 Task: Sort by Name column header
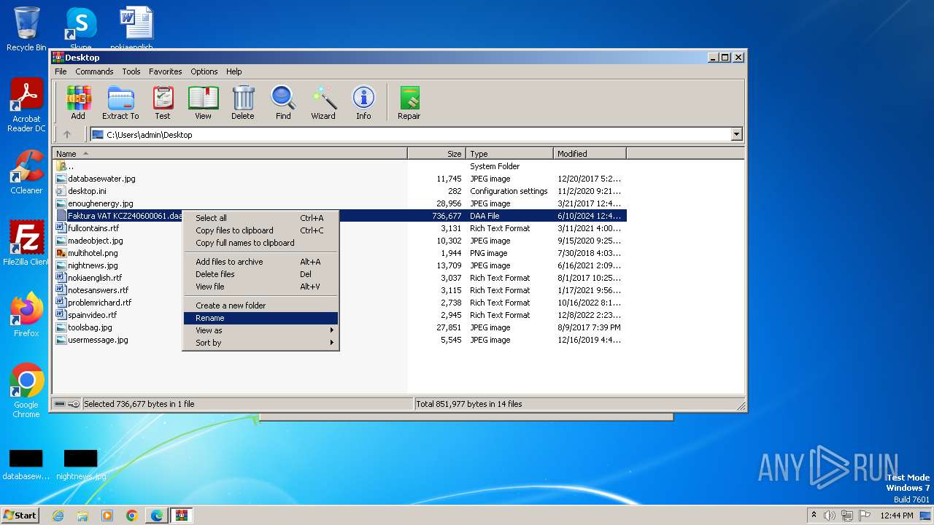pos(230,154)
